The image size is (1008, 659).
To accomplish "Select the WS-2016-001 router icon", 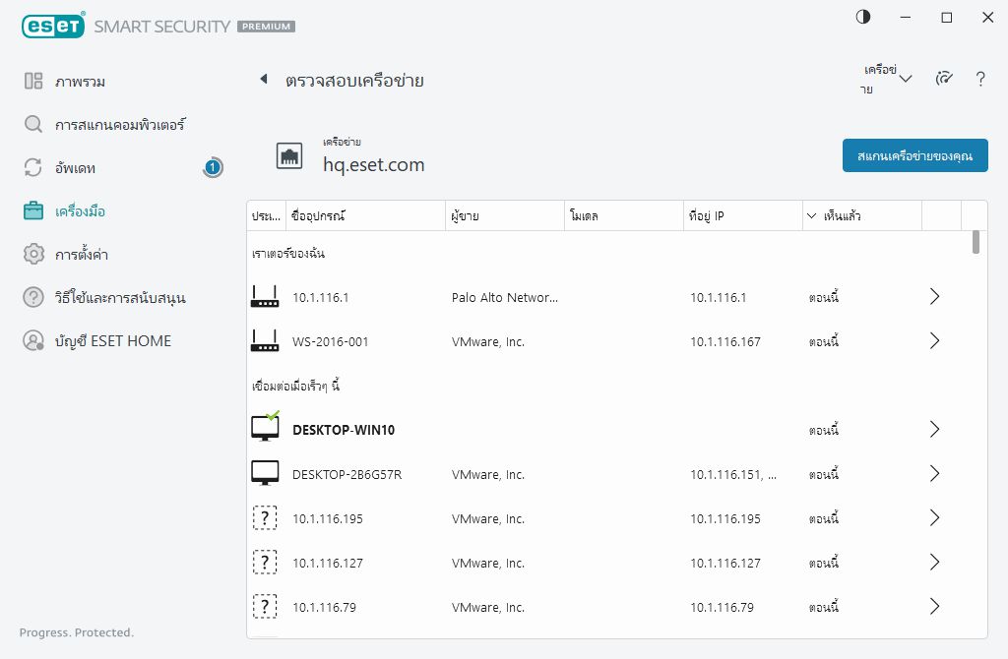I will [x=265, y=341].
